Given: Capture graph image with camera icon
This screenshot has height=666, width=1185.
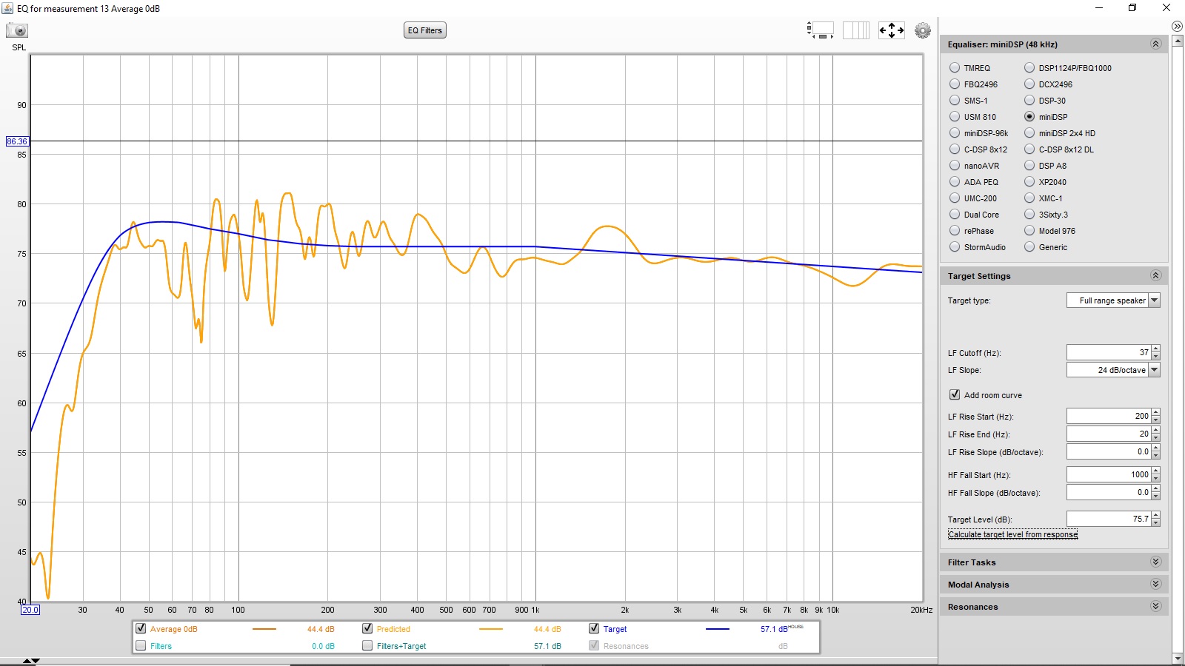Looking at the screenshot, I should click(16, 30).
